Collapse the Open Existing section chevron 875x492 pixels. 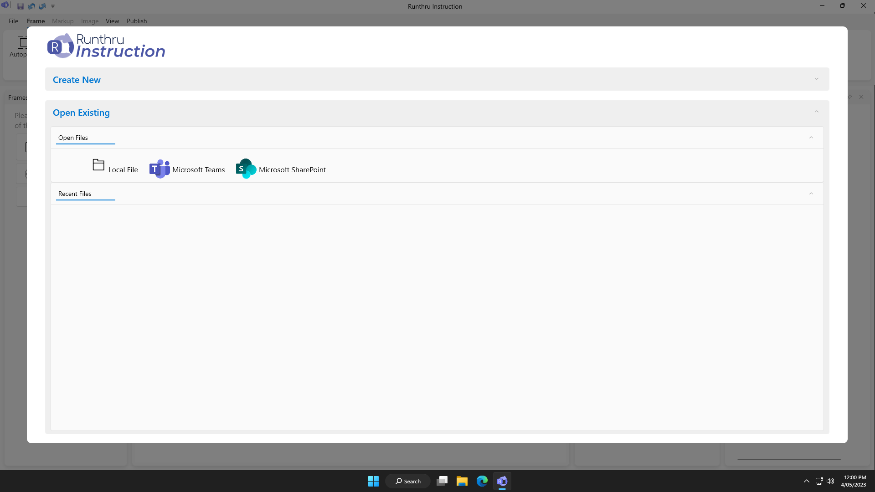tap(816, 112)
